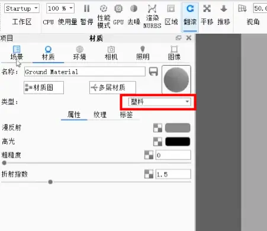Toggle 渲染 NURBS icon

[x=152, y=9]
